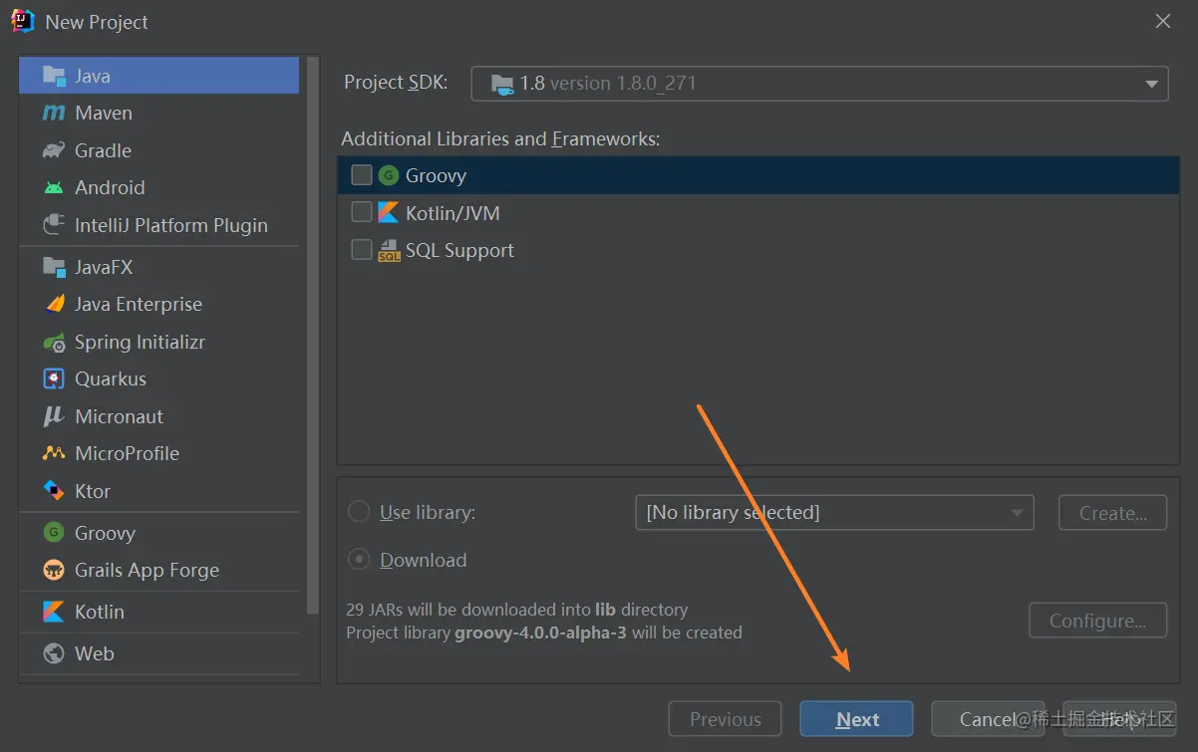Click the Micronaut mu icon
Image resolution: width=1198 pixels, height=752 pixels.
coord(54,416)
